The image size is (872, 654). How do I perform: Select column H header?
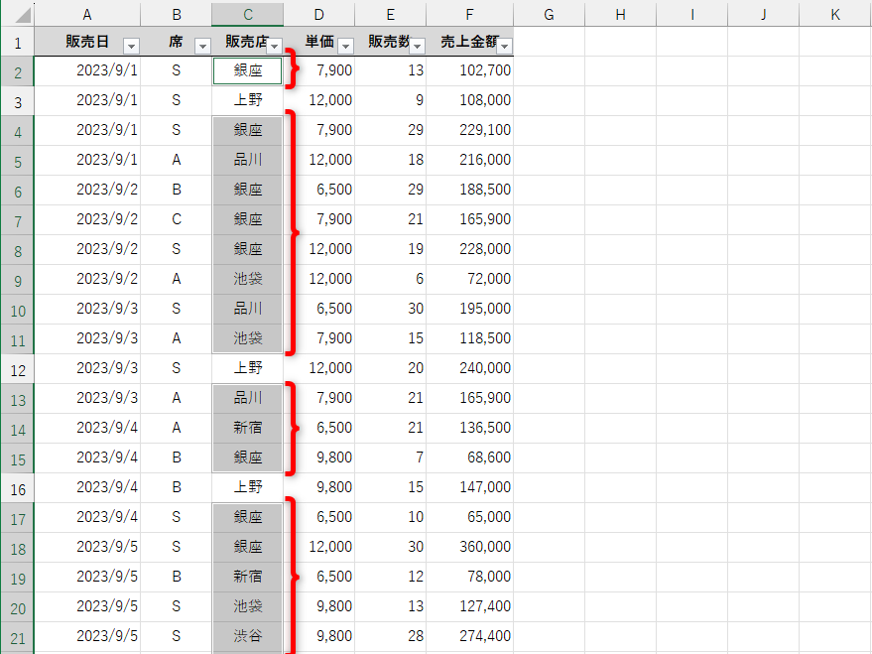point(621,15)
